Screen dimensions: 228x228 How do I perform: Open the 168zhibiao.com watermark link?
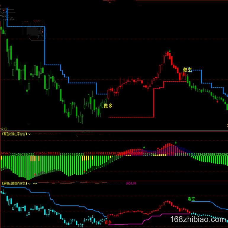[198, 220]
